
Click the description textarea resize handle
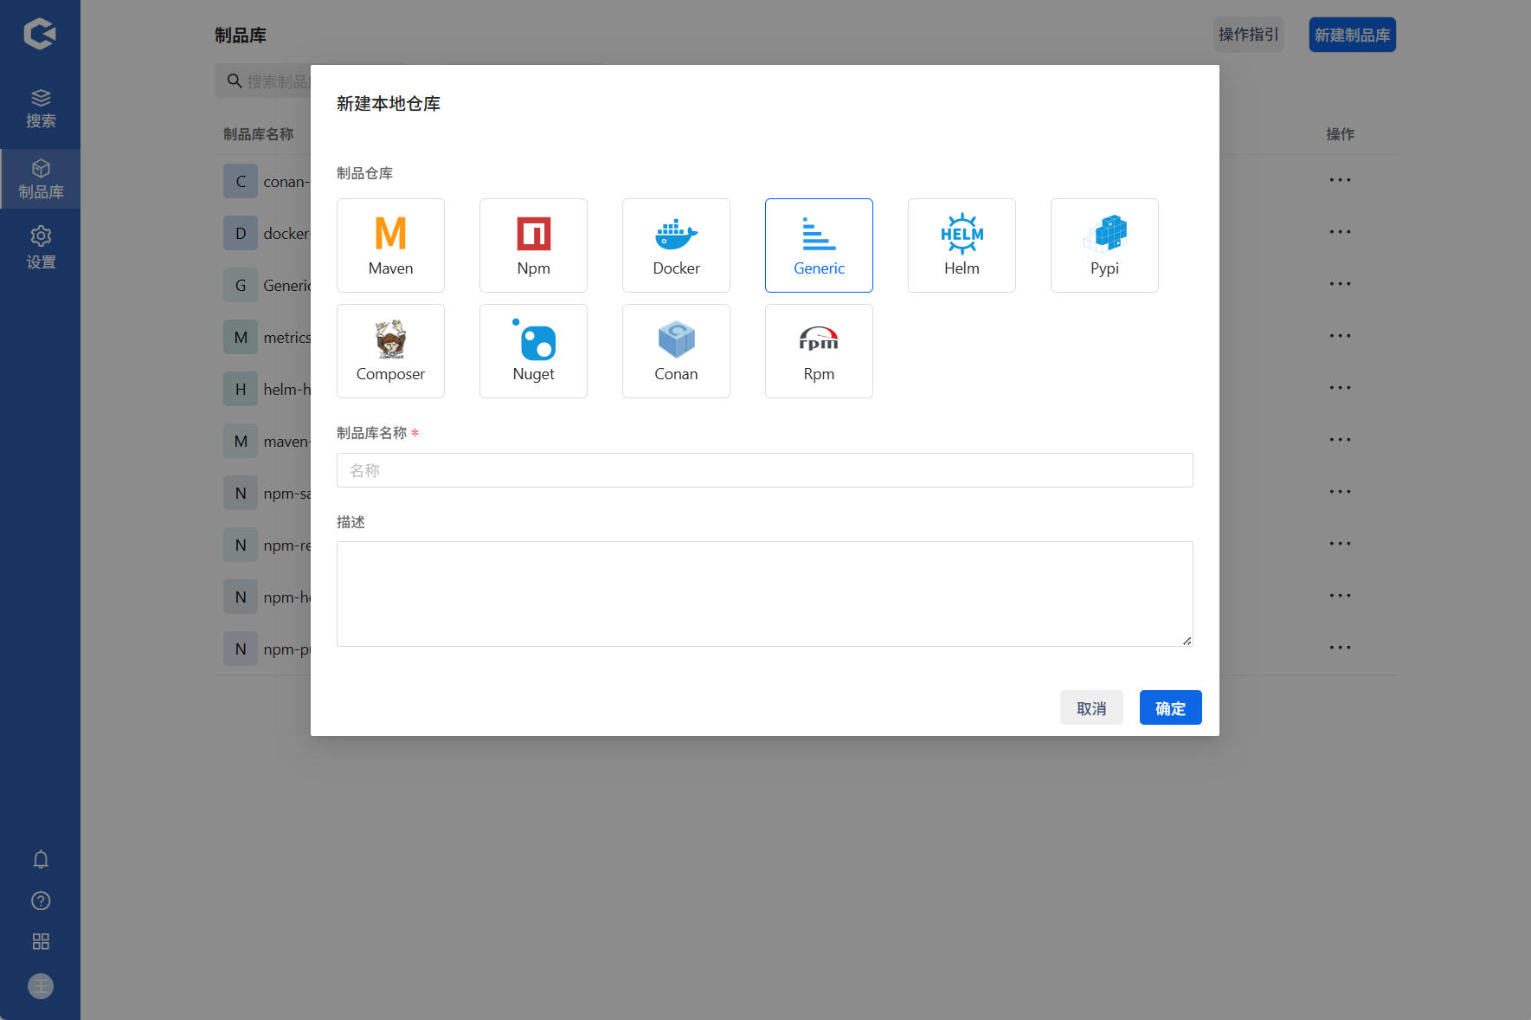pyautogui.click(x=1187, y=641)
